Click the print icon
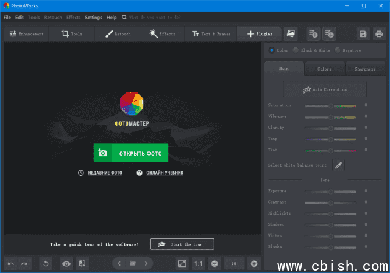390x273 pixels. [x=378, y=34]
